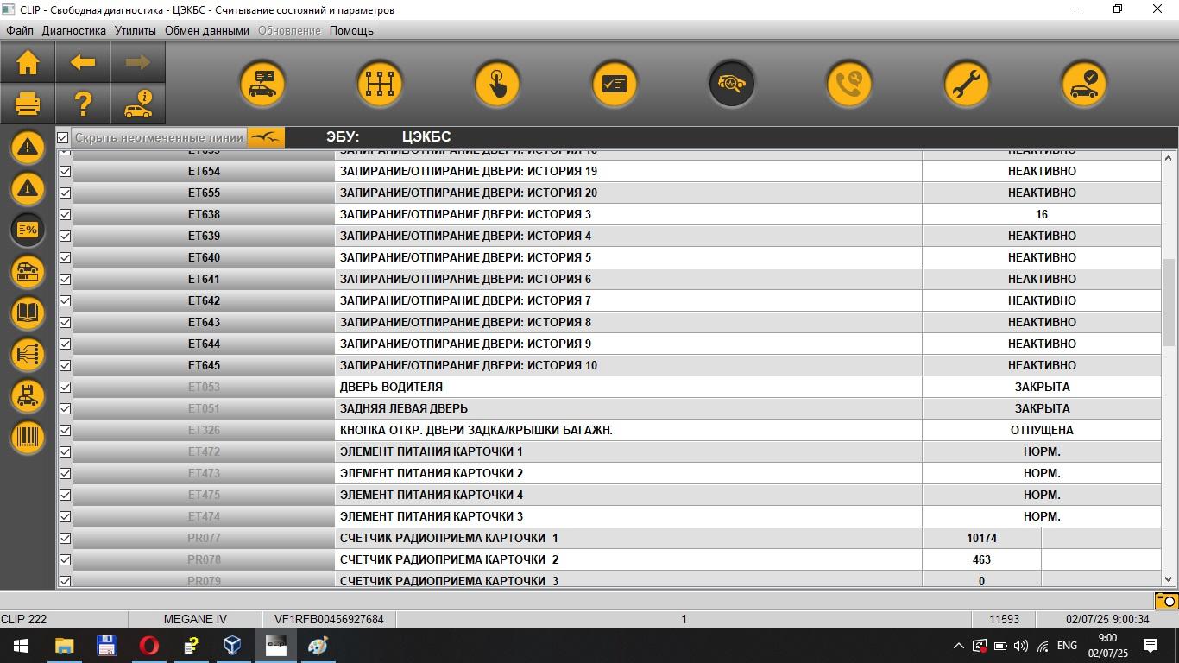Viewport: 1179px width, 663px height.
Task: Toggle checkbox for ДВЕРЬ ВОДИТЕЛЯ row
Action: [65, 387]
